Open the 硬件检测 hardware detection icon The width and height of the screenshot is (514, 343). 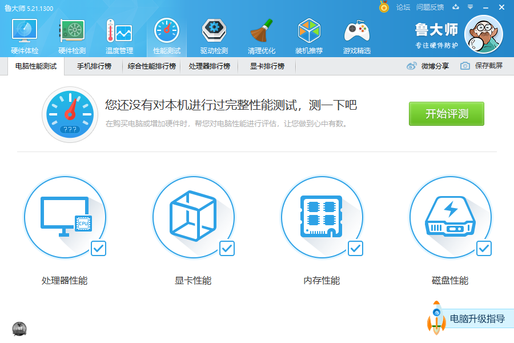pyautogui.click(x=72, y=35)
